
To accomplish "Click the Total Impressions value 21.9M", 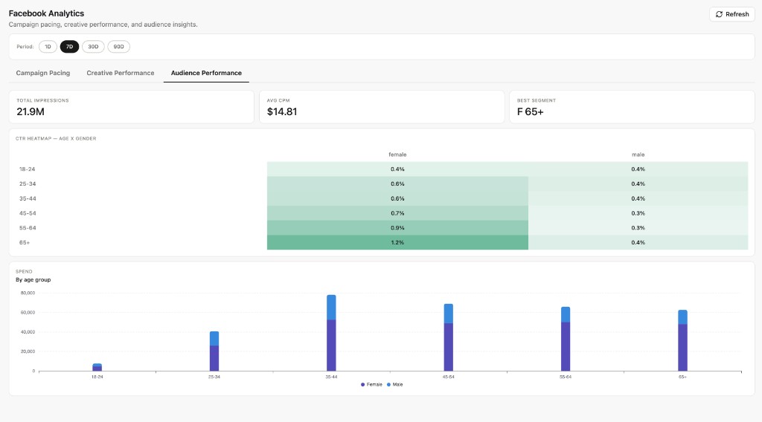I will click(x=30, y=111).
